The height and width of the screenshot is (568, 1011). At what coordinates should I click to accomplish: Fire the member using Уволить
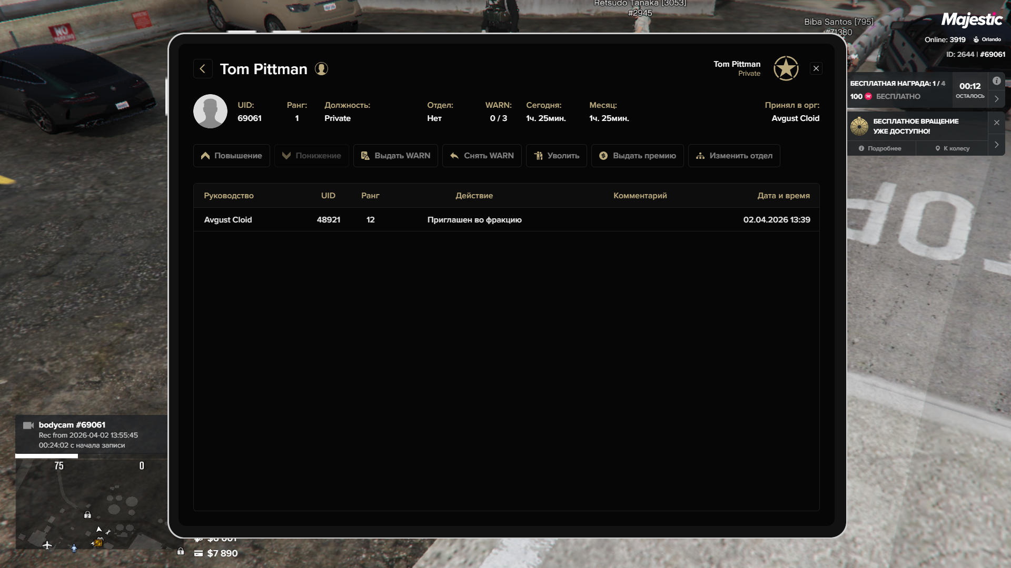556,156
